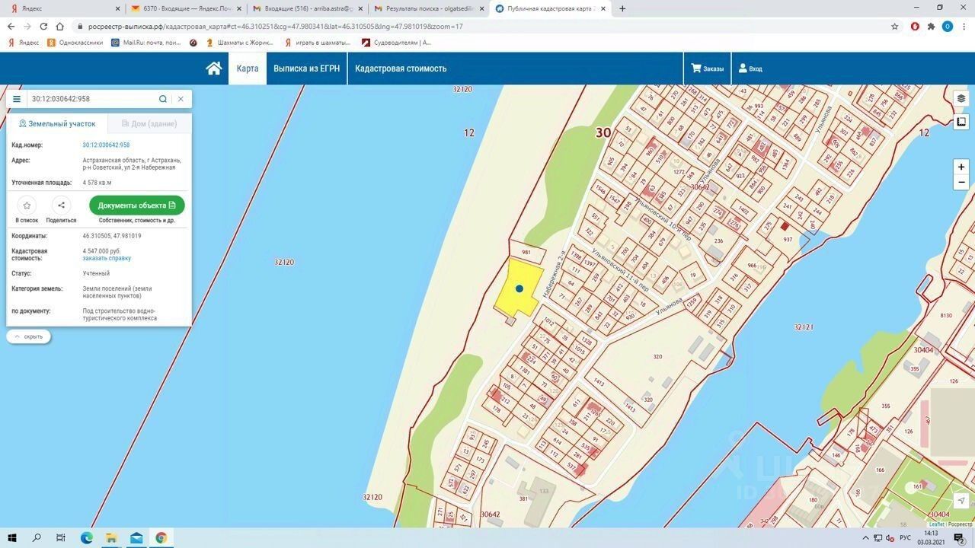
Task: Open the Вход login link
Action: click(x=750, y=68)
